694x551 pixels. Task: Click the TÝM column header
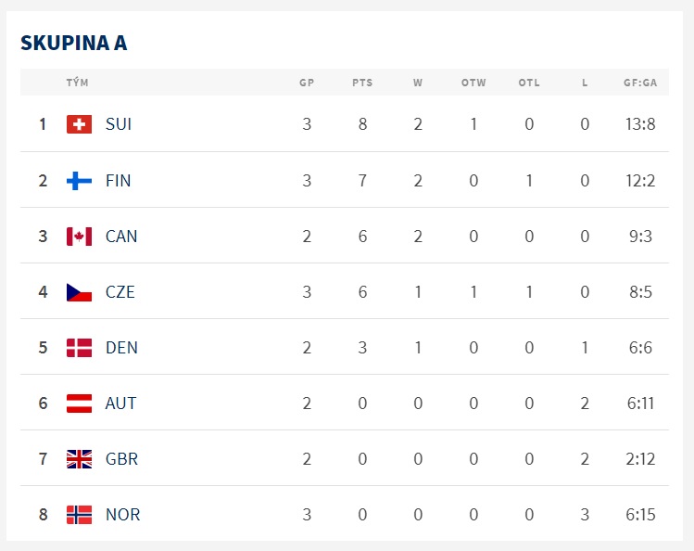coord(78,83)
